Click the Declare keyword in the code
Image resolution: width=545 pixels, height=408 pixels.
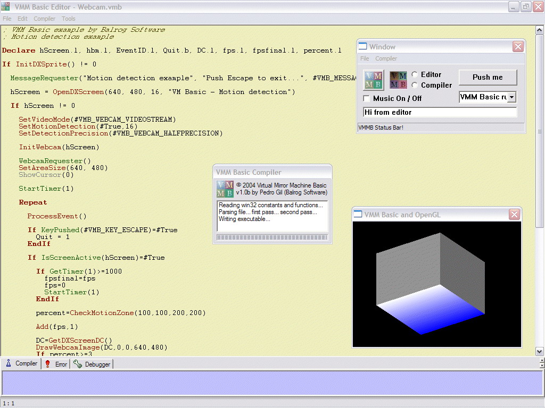click(x=19, y=50)
